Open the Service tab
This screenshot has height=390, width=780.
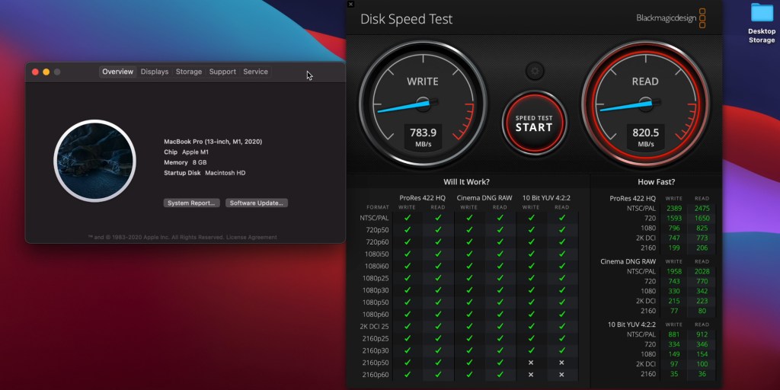point(256,72)
